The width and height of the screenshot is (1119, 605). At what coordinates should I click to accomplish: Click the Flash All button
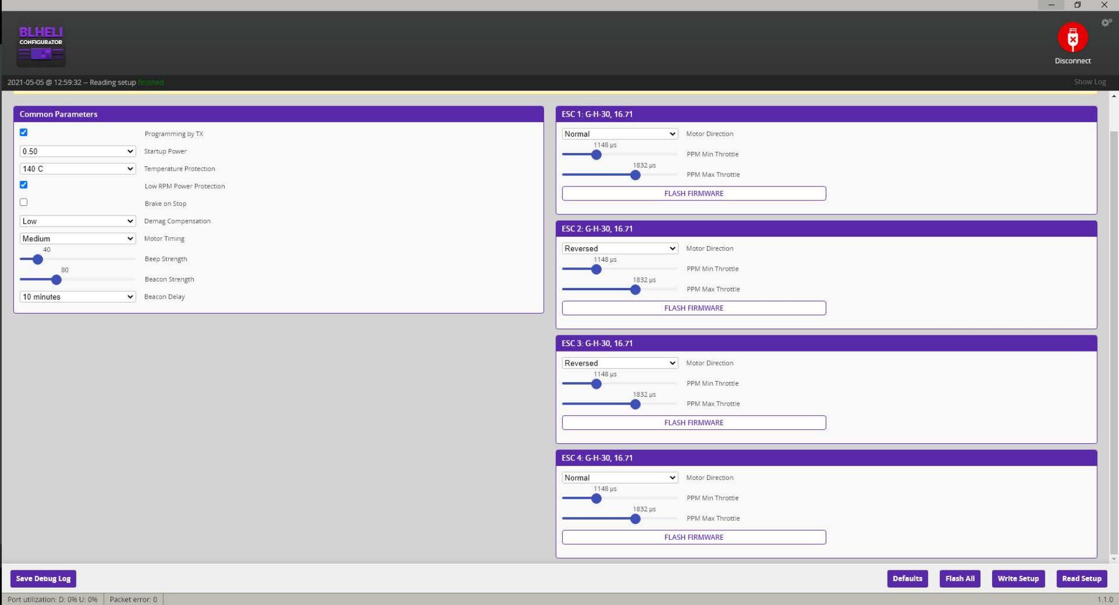(x=960, y=579)
